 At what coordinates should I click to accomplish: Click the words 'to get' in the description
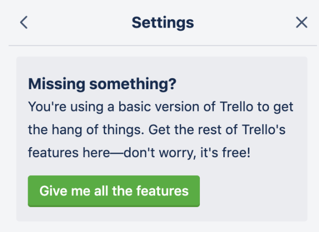(274, 107)
